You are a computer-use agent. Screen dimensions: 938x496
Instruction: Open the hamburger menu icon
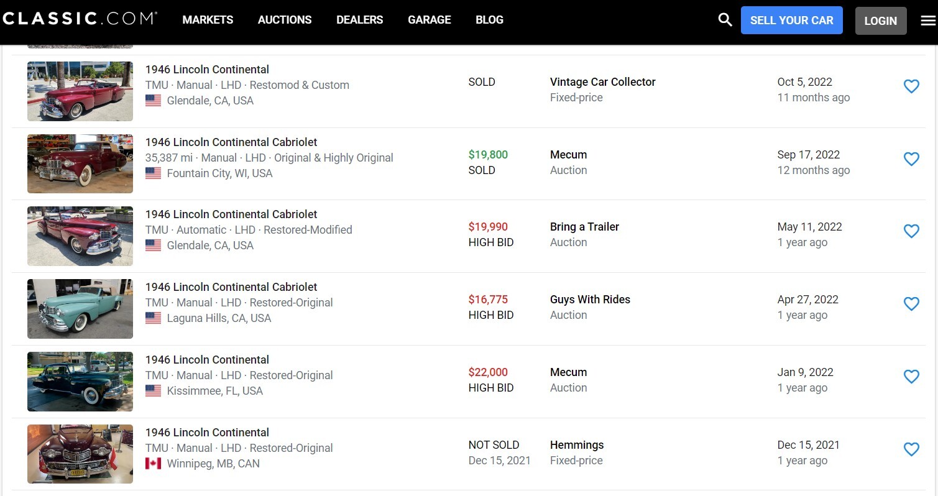(927, 21)
